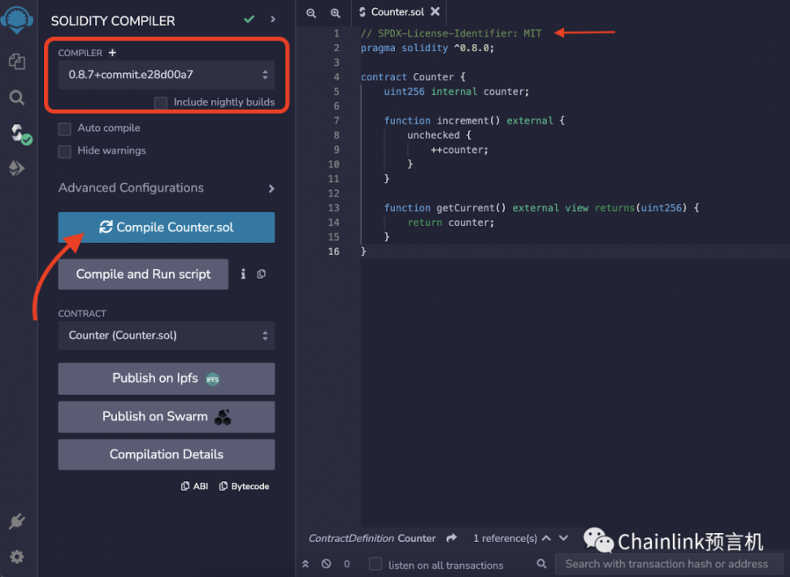
Task: Toggle the Hide warnings checkbox
Action: pos(65,151)
